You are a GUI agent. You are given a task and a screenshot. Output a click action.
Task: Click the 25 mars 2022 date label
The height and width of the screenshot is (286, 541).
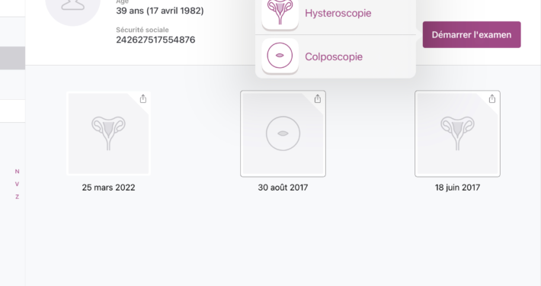(x=108, y=188)
